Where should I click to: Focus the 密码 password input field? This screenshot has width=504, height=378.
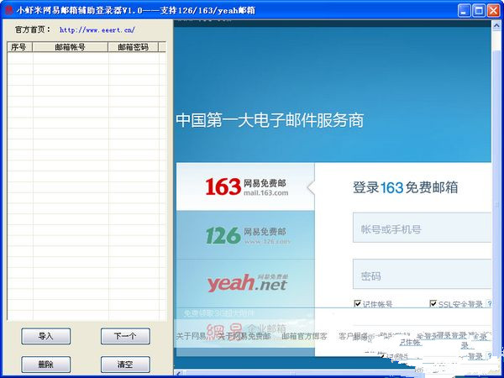pyautogui.click(x=422, y=274)
